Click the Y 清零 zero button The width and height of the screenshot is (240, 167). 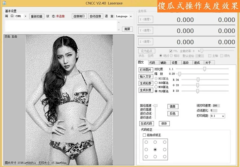click(x=145, y=31)
